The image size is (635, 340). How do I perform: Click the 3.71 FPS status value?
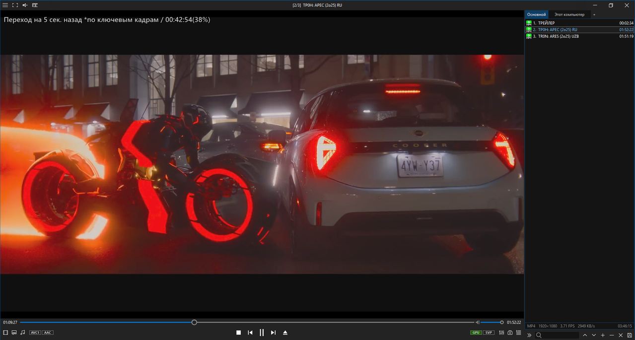[x=568, y=326]
